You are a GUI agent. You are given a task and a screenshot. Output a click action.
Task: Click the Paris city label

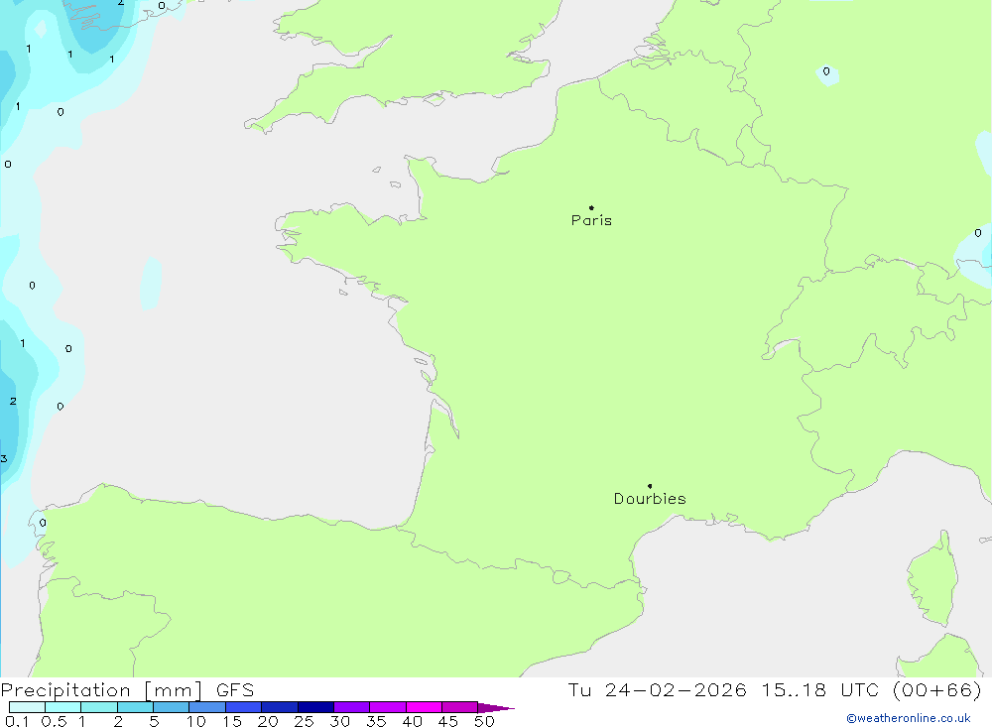click(591, 220)
